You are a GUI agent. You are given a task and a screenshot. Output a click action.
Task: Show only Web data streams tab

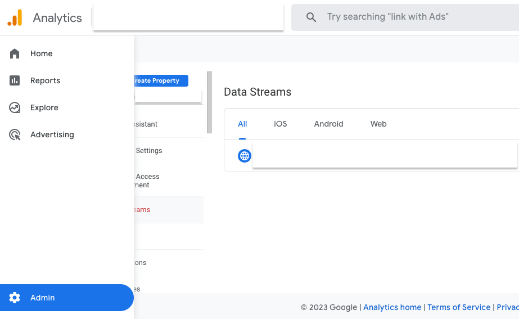[x=378, y=124]
